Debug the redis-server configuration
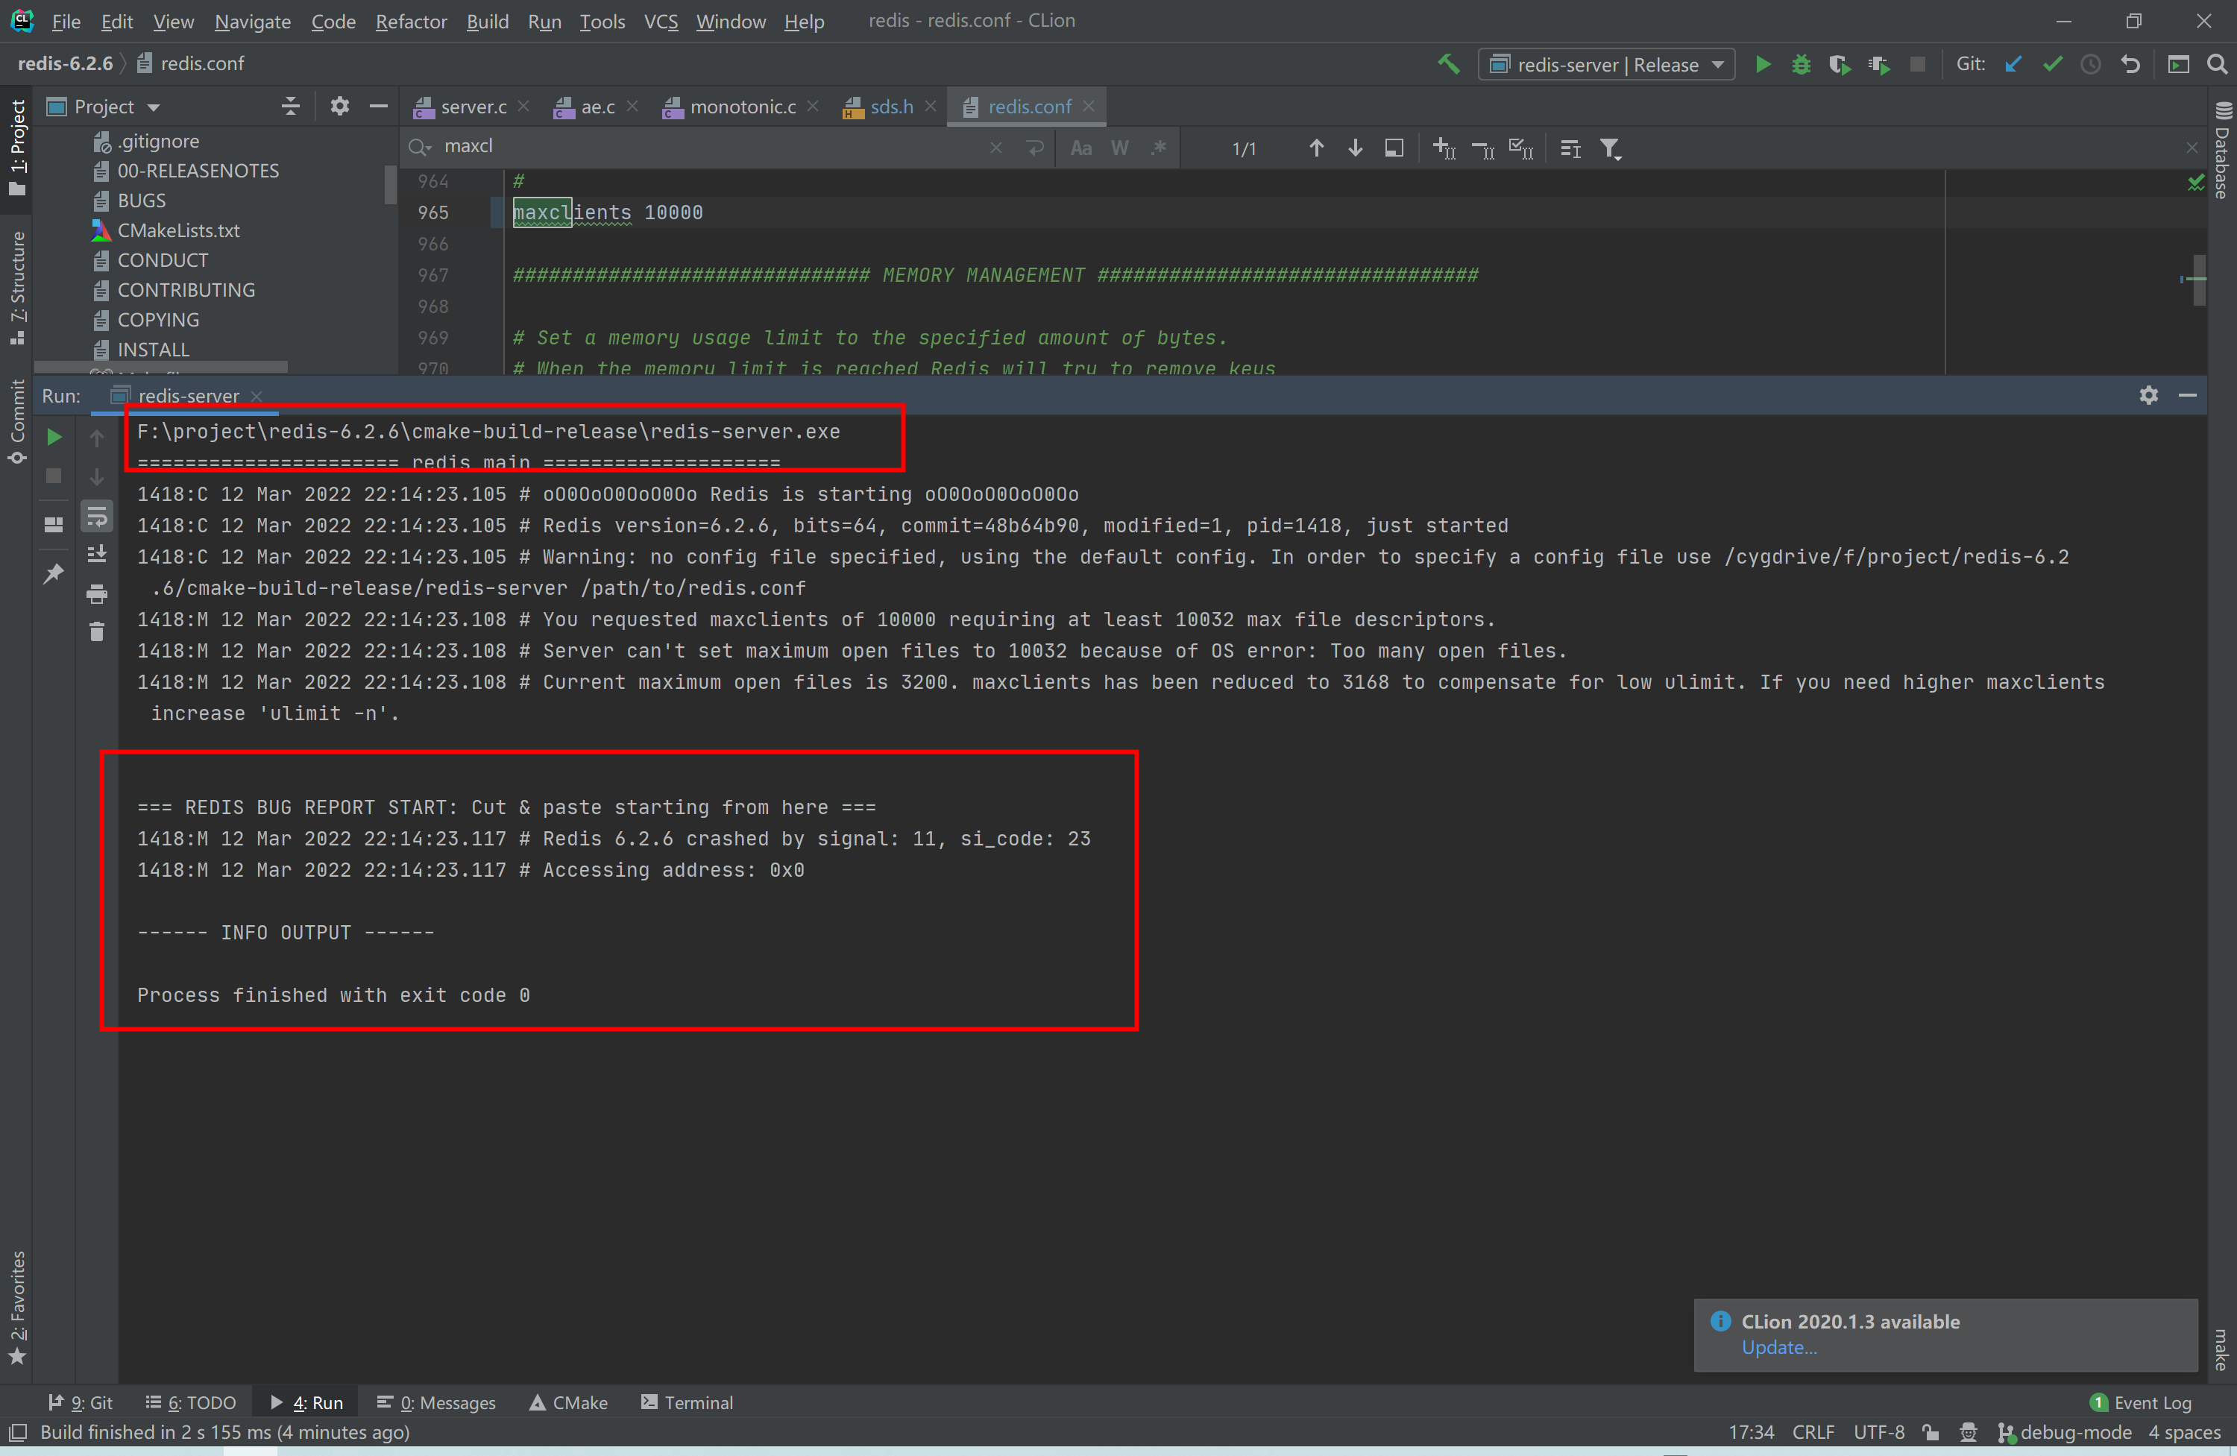This screenshot has height=1456, width=2237. [1802, 64]
